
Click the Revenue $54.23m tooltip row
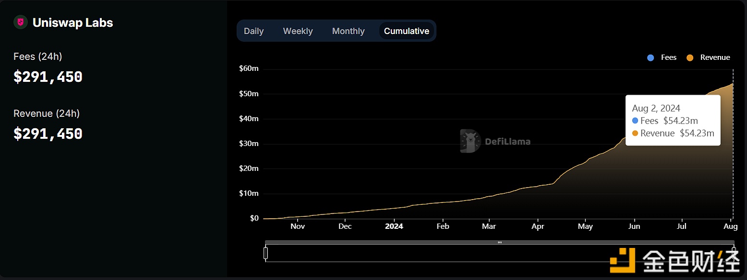click(x=673, y=133)
